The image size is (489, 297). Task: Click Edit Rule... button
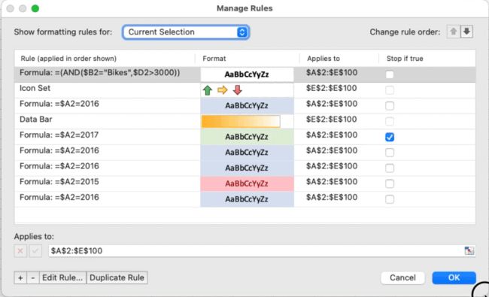pyautogui.click(x=62, y=277)
